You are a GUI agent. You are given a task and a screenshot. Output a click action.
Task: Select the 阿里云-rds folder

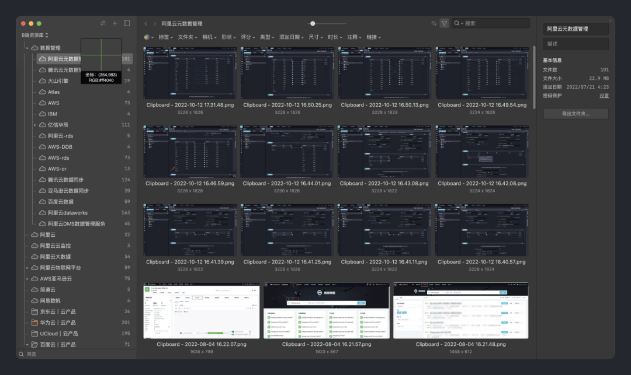pyautogui.click(x=84, y=136)
